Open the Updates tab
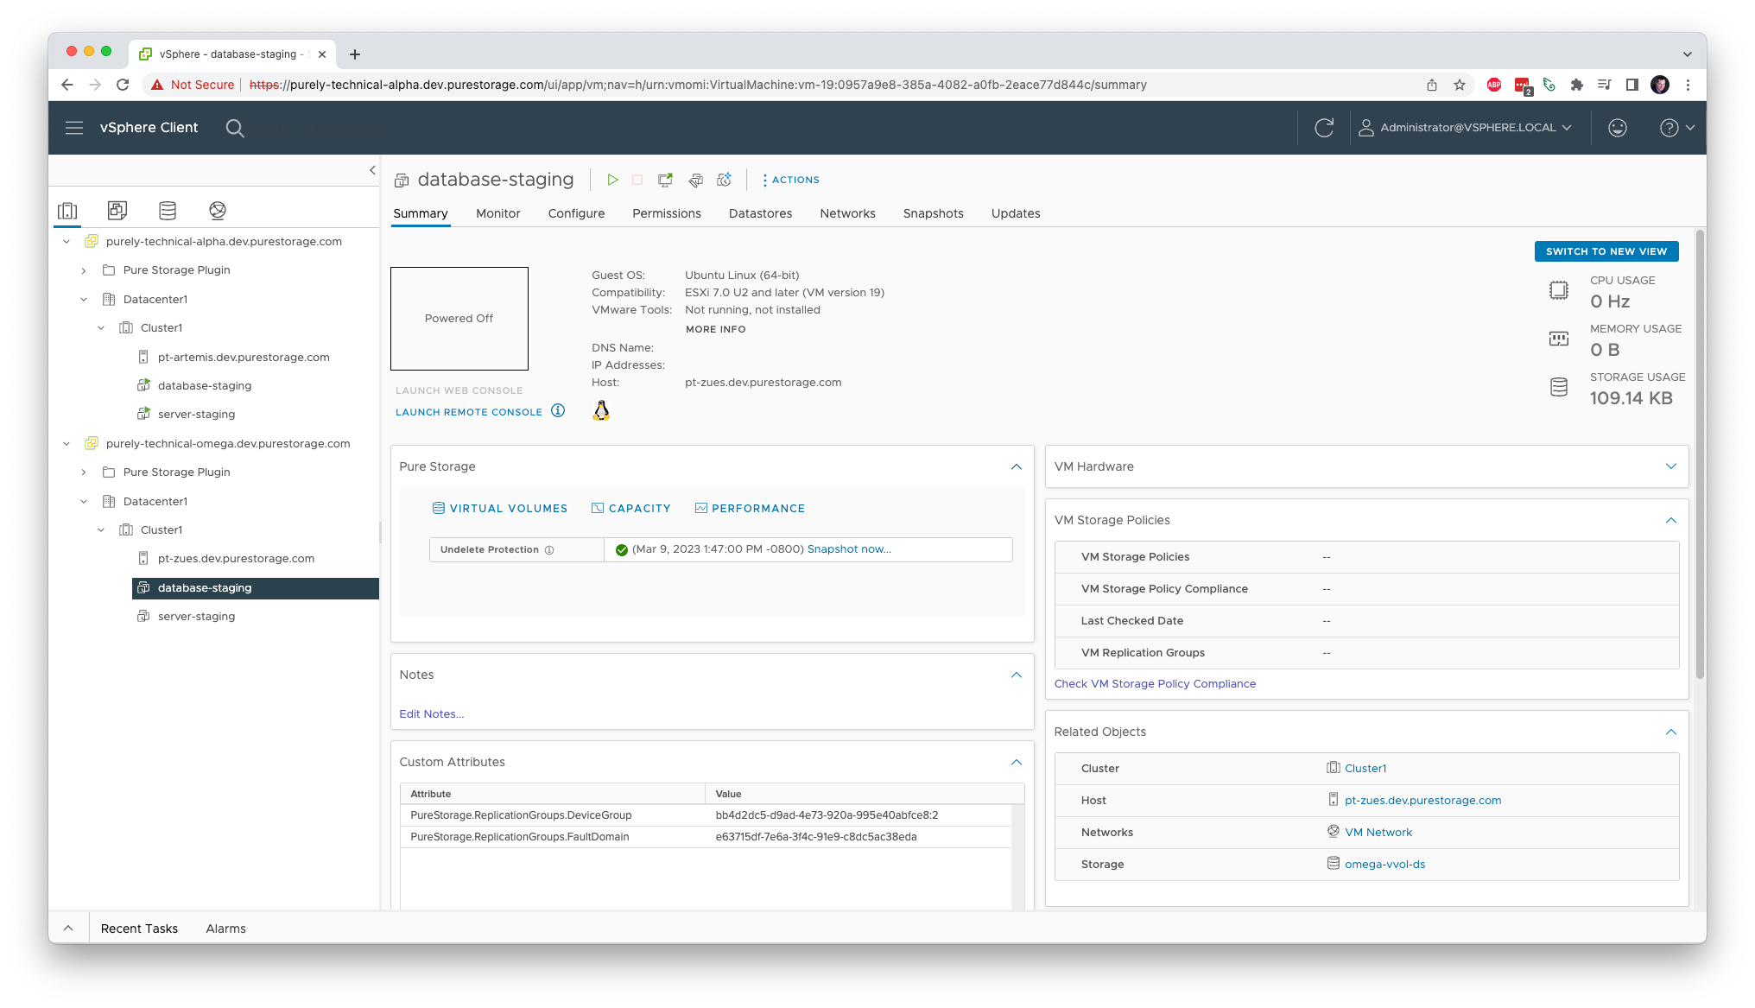Screen dimensions: 1755x1008 pos(1016,213)
